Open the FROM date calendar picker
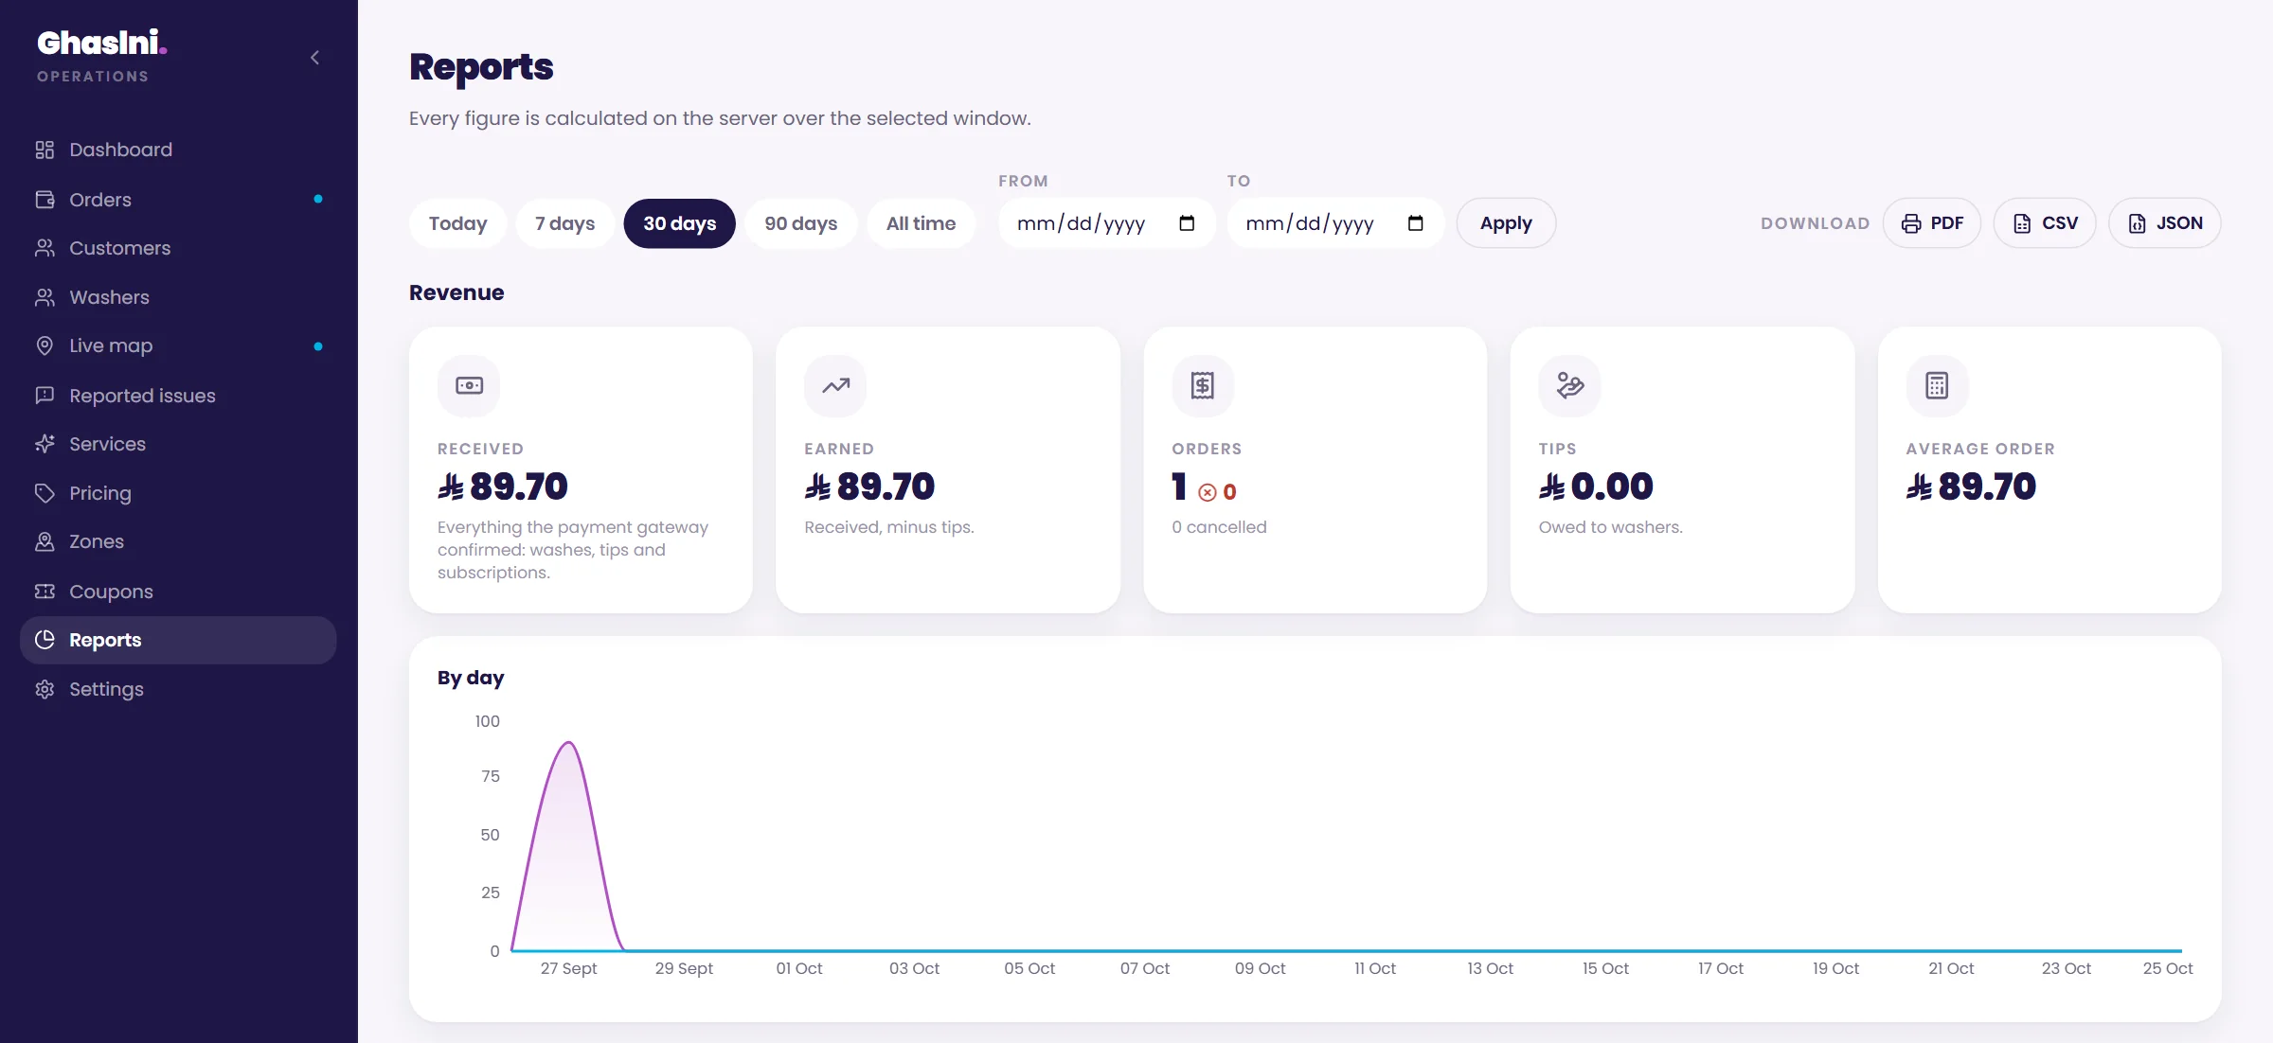 coord(1187,223)
